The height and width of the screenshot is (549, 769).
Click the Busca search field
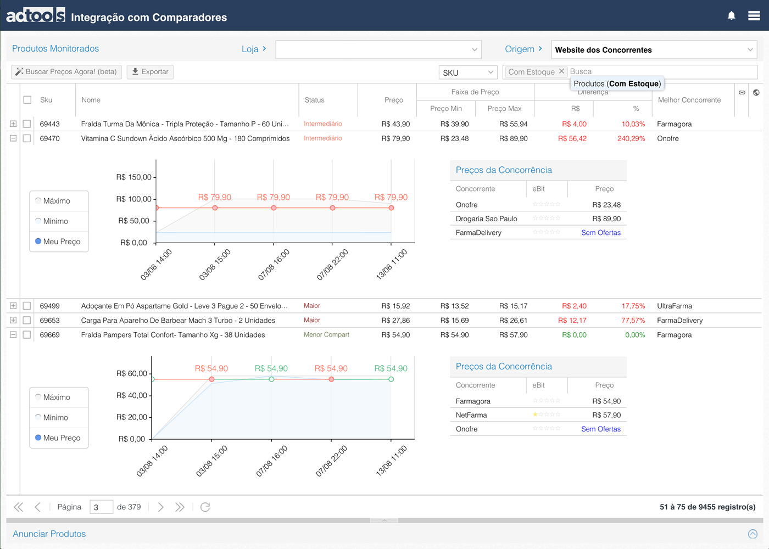[662, 71]
